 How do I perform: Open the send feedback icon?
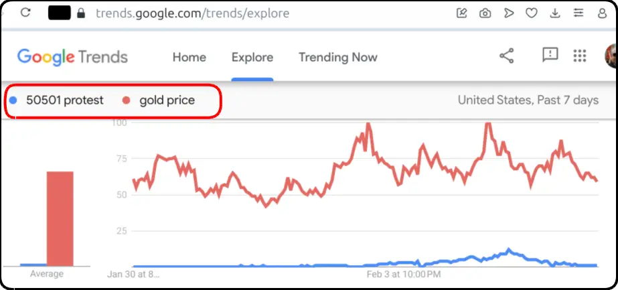click(550, 55)
